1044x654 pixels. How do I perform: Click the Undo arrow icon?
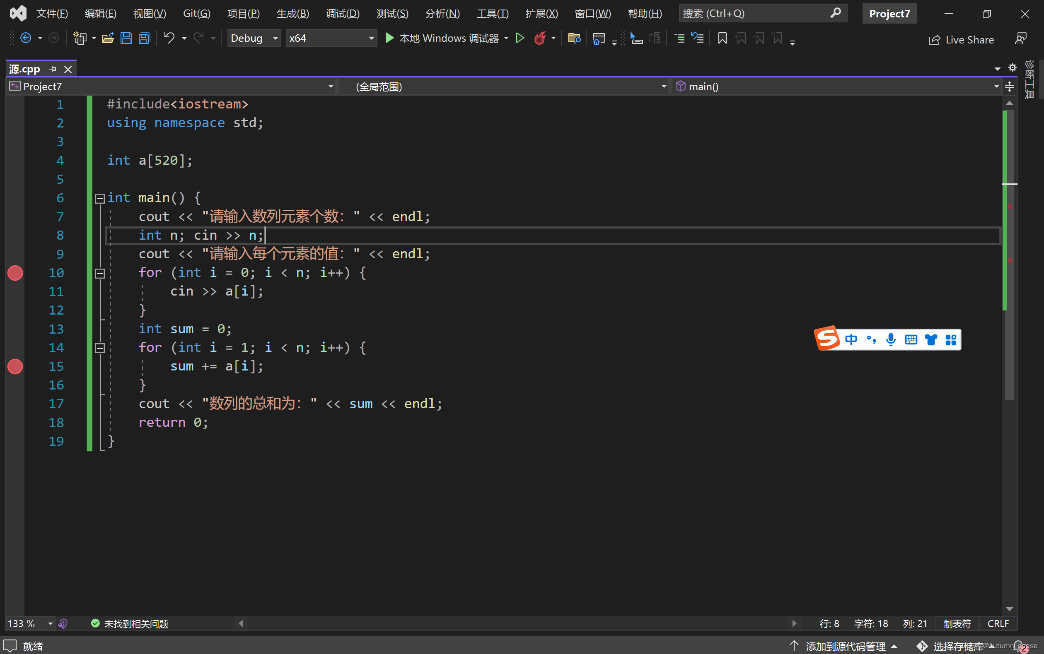coord(169,38)
